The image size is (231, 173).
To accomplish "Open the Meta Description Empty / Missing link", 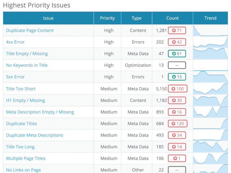I will click(40, 112).
